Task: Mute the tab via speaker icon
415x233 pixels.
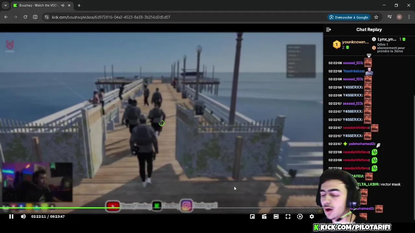Action: pos(63,5)
